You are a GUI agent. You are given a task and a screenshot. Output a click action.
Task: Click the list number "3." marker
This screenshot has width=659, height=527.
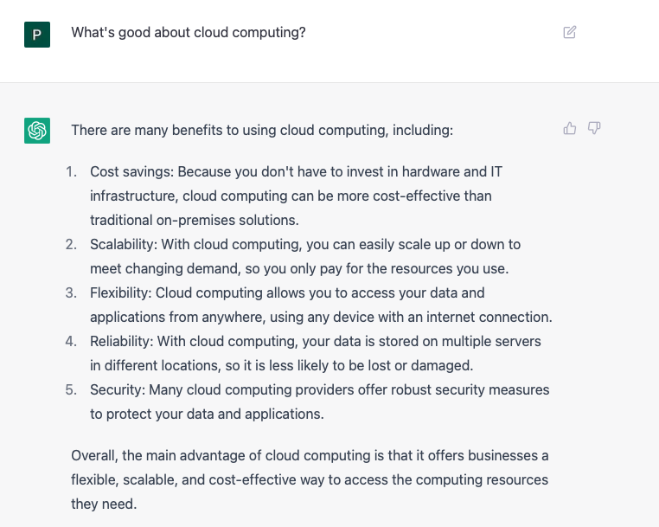pos(71,292)
